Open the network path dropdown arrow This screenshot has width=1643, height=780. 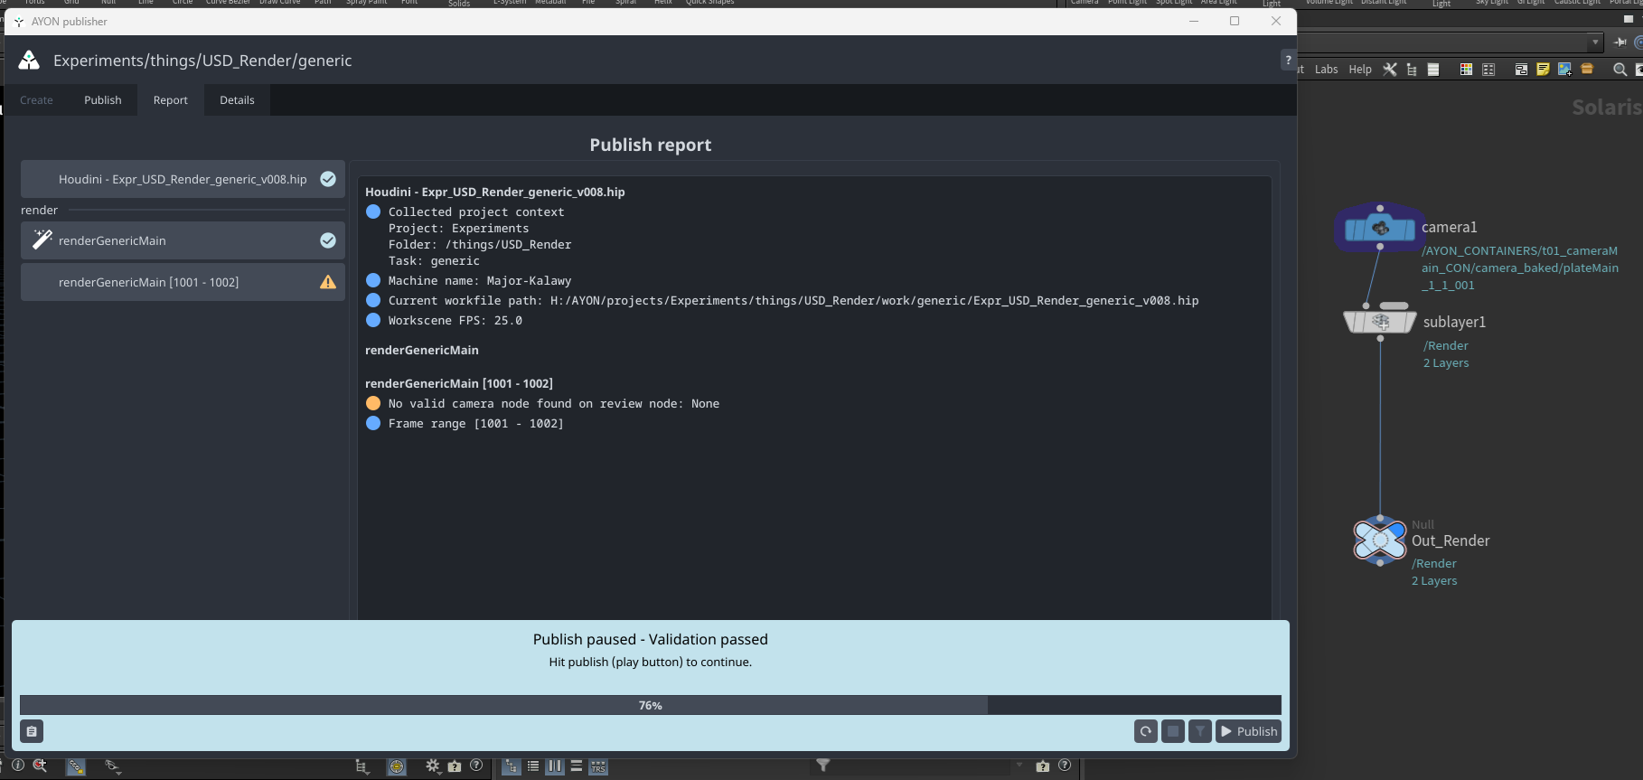click(1595, 42)
